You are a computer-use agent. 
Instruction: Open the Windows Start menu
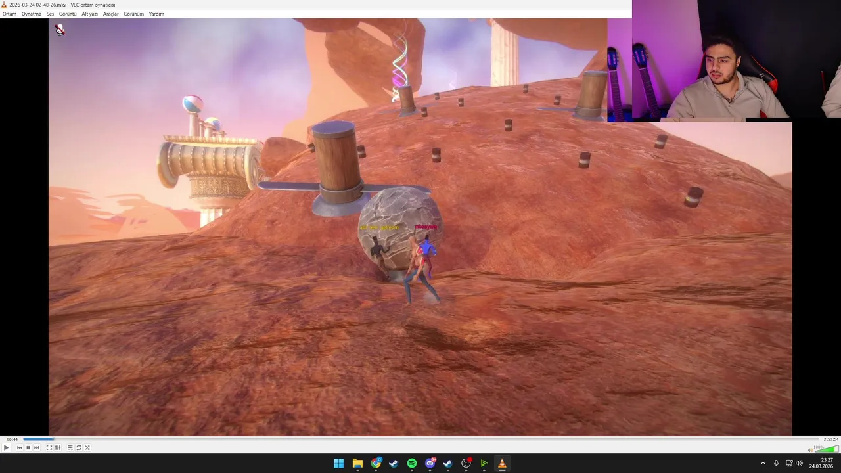pyautogui.click(x=338, y=463)
